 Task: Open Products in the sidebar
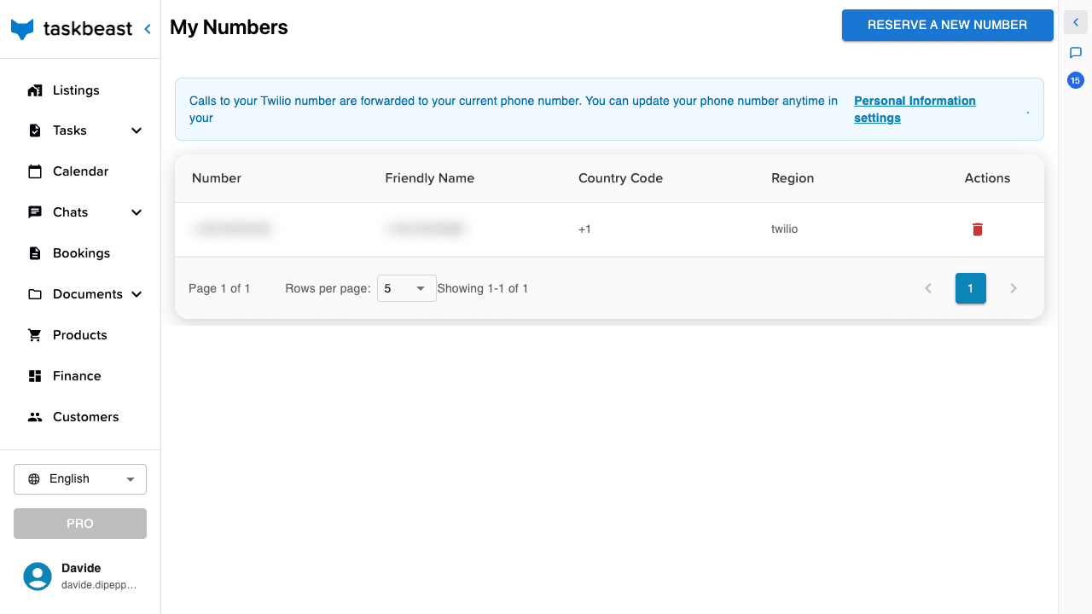80,335
